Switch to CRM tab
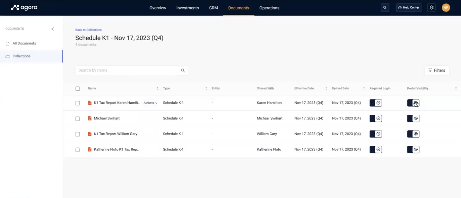The width and height of the screenshot is (461, 198). click(x=213, y=8)
